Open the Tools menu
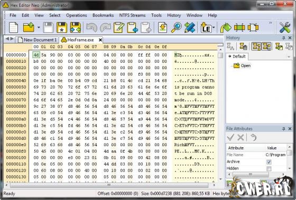The width and height of the screenshot is (296, 200). (x=156, y=15)
